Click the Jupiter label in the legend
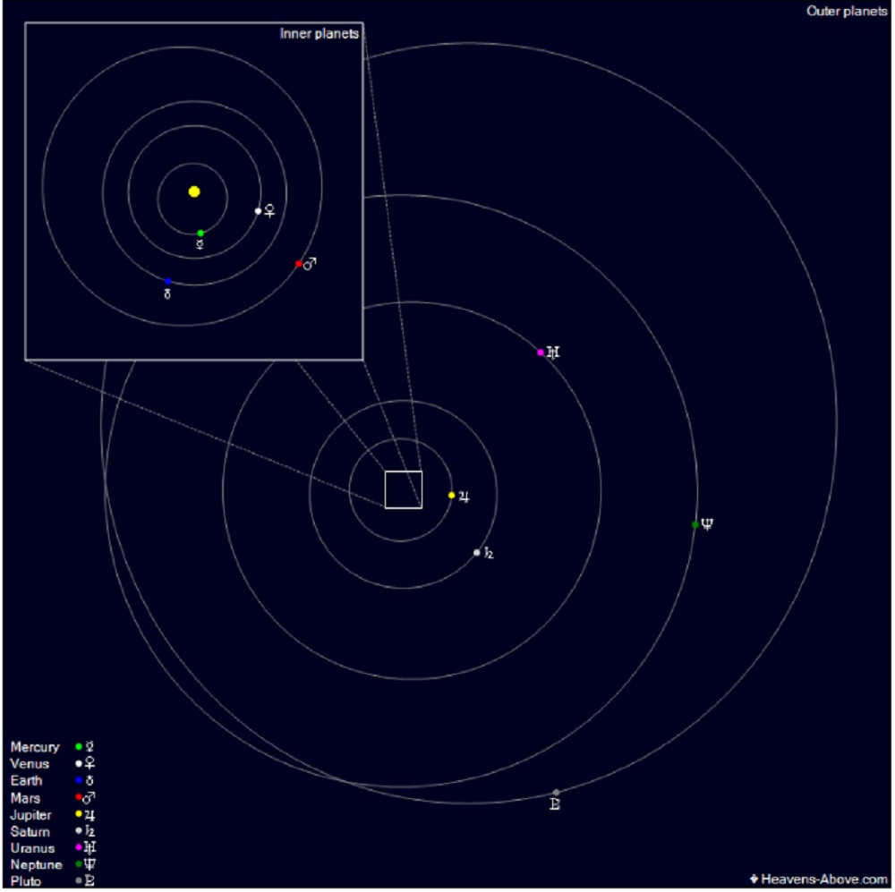This screenshot has width=895, height=892. point(32,815)
